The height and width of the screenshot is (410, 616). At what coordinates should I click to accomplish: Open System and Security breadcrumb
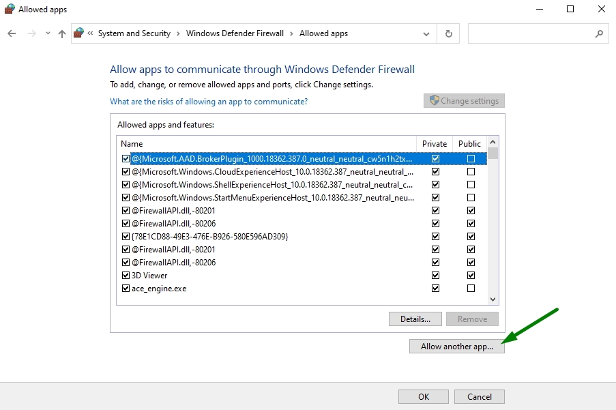134,33
